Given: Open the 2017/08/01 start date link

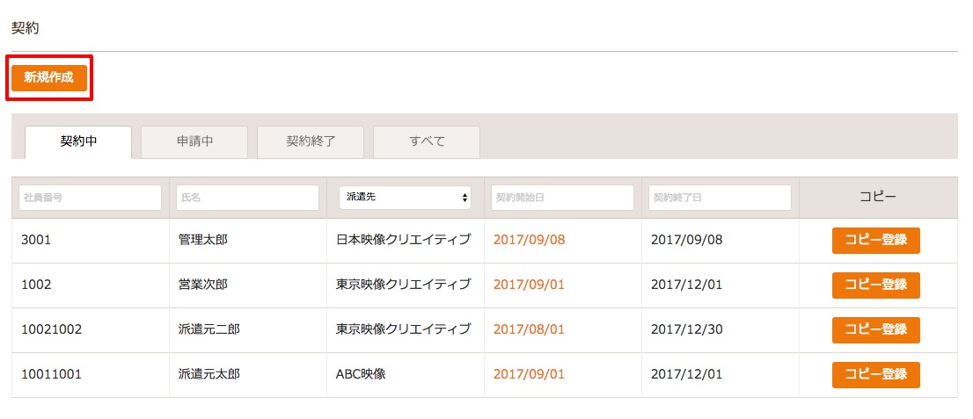Looking at the screenshot, I should (530, 329).
